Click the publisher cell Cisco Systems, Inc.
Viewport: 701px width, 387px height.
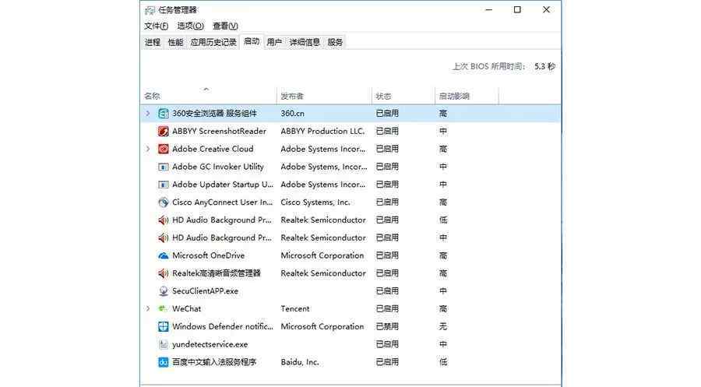coord(315,202)
